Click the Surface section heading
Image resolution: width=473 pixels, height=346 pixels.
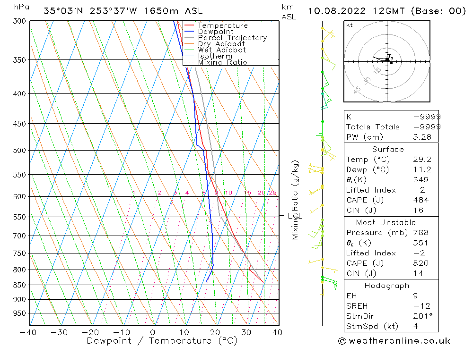(388, 149)
